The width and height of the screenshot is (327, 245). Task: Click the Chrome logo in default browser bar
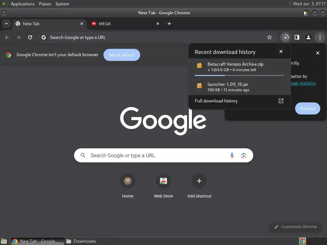(8, 55)
